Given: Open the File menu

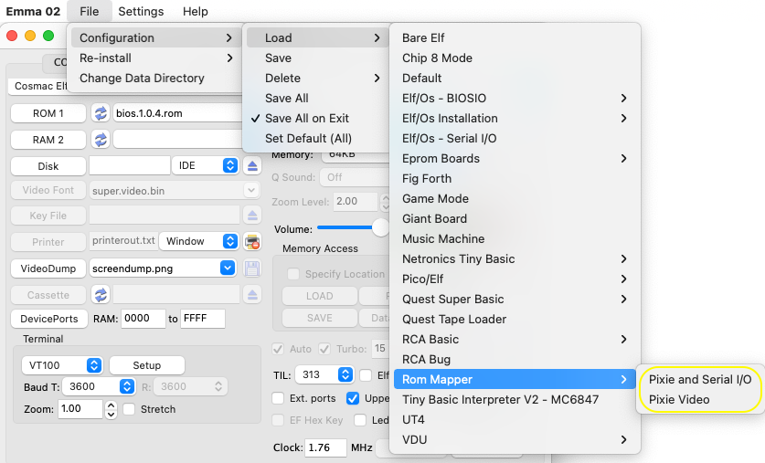Looking at the screenshot, I should click(90, 11).
